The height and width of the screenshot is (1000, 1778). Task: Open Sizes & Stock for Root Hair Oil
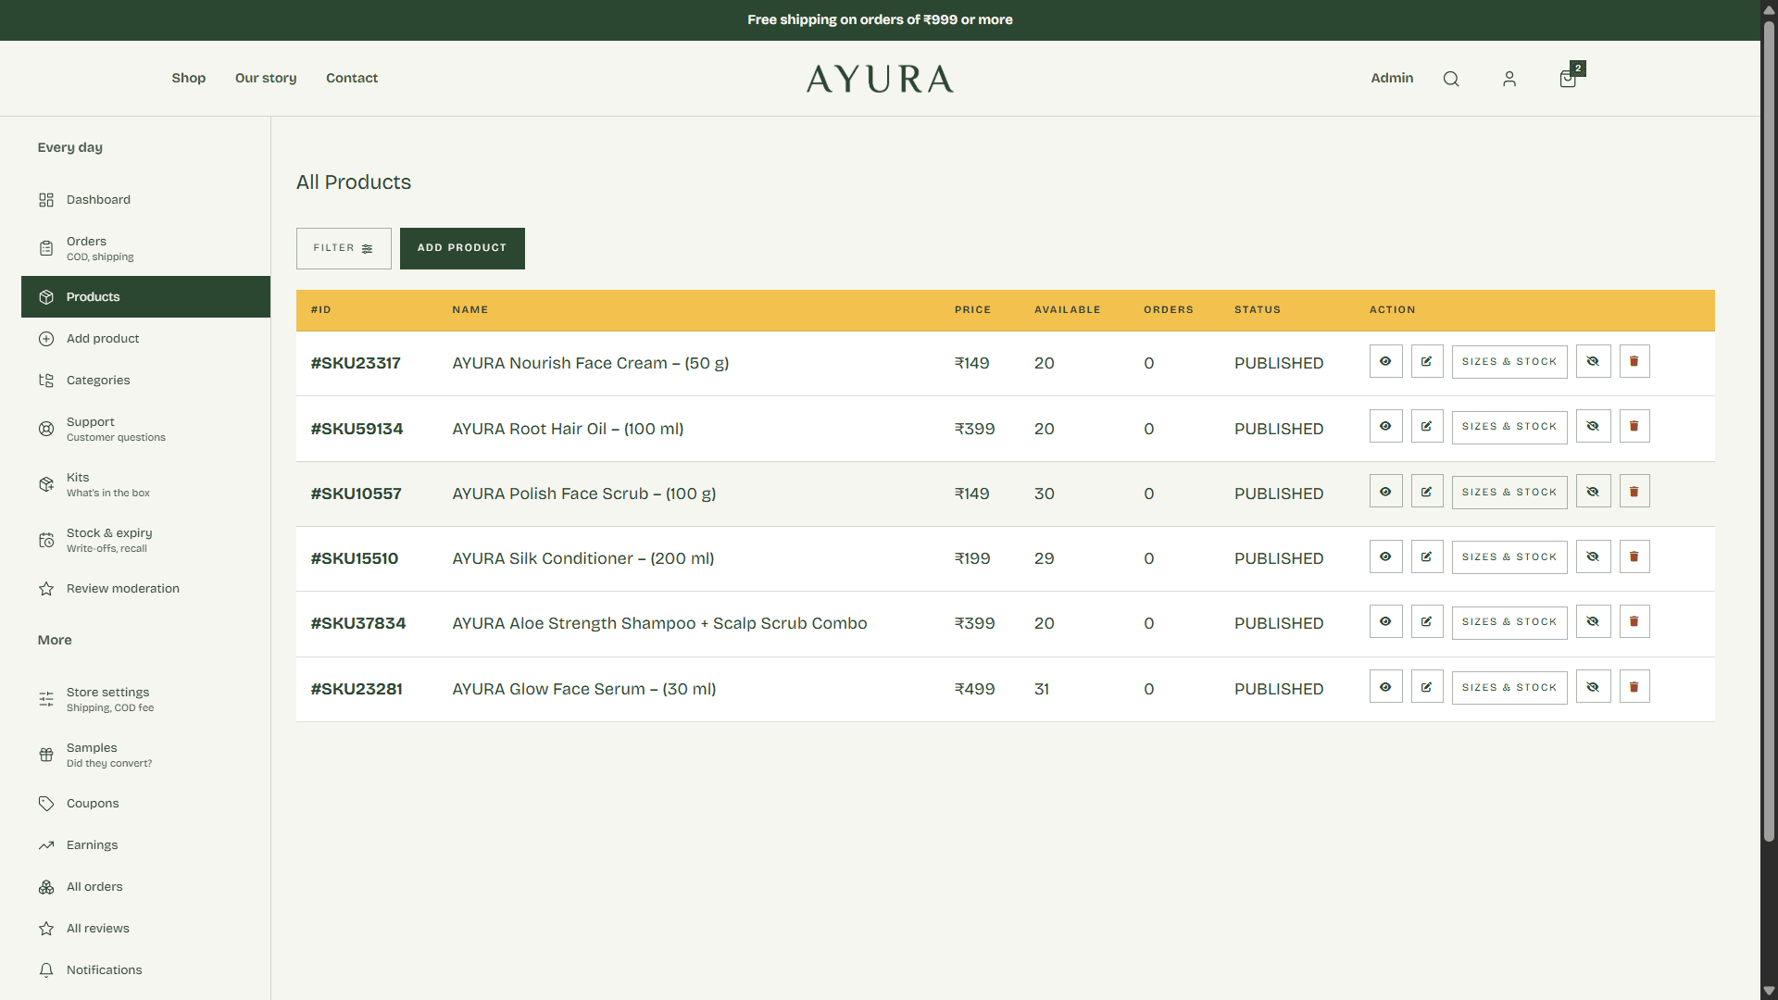click(1509, 427)
